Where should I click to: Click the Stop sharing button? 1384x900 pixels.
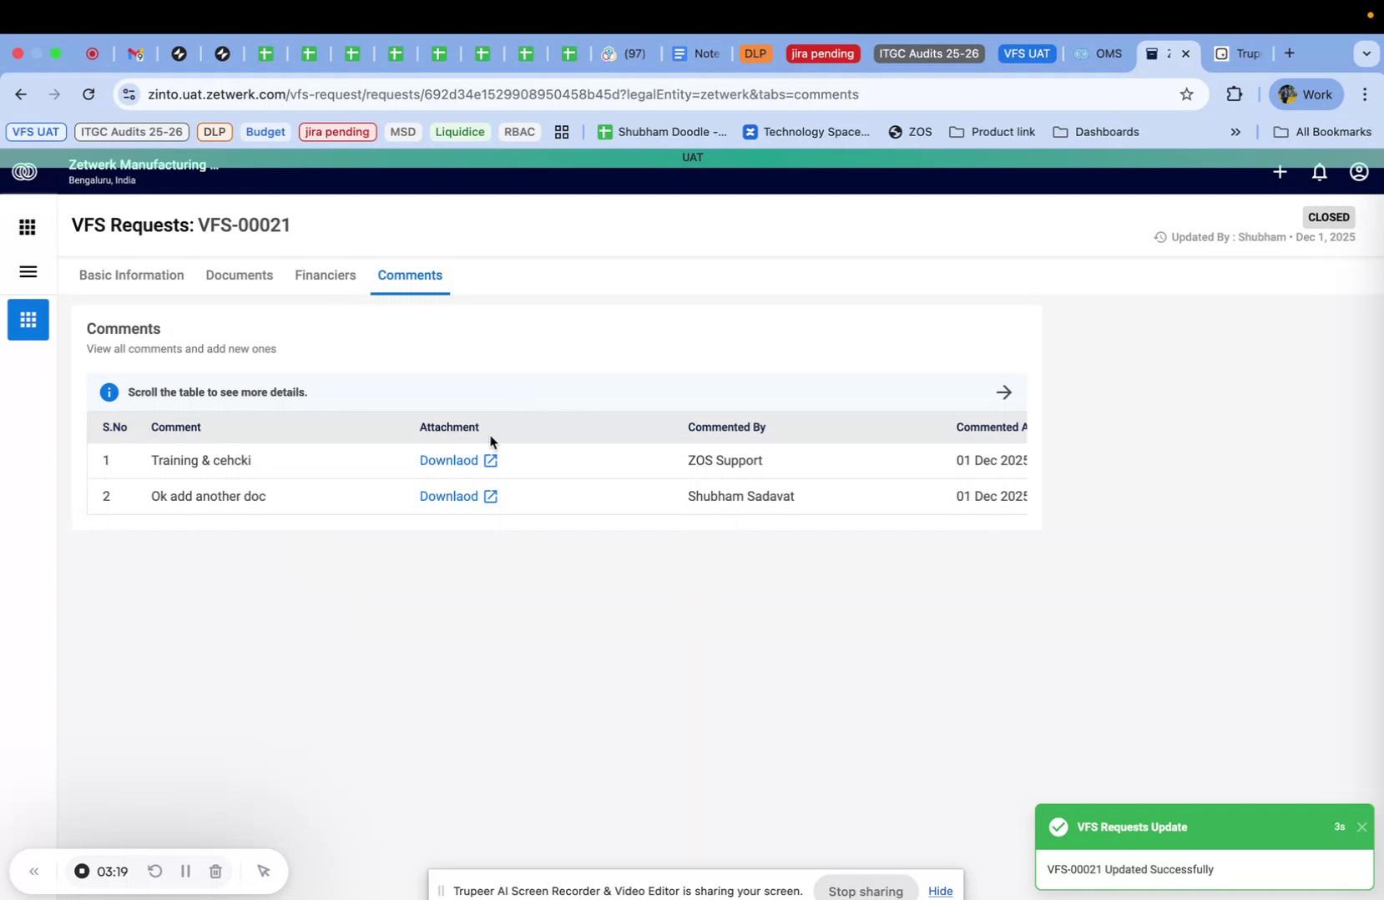point(865,891)
